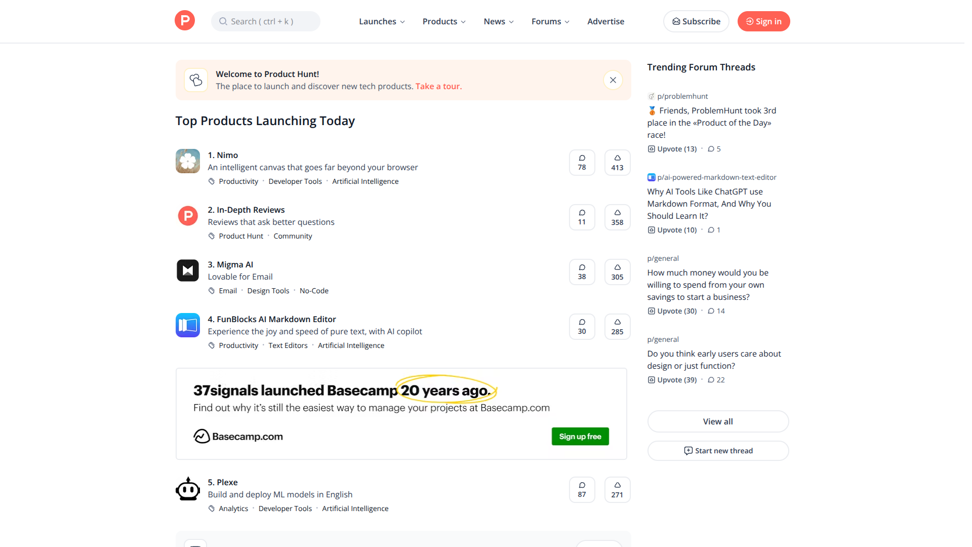The image size is (972, 547).
Task: Upvote the savings-to-start-a-business thread
Action: [x=672, y=310]
